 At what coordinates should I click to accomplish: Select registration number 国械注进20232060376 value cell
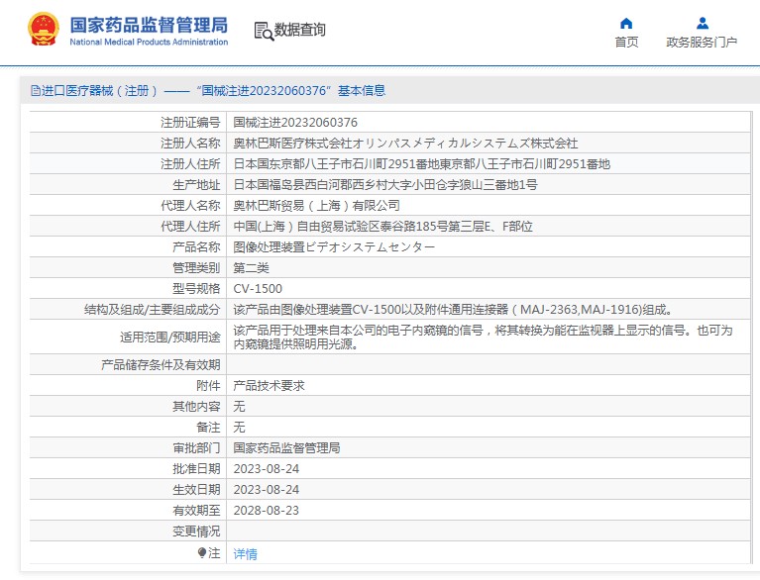click(295, 123)
